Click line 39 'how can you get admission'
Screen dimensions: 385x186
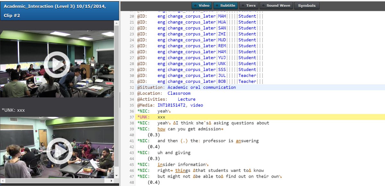pyautogui.click(x=190, y=129)
